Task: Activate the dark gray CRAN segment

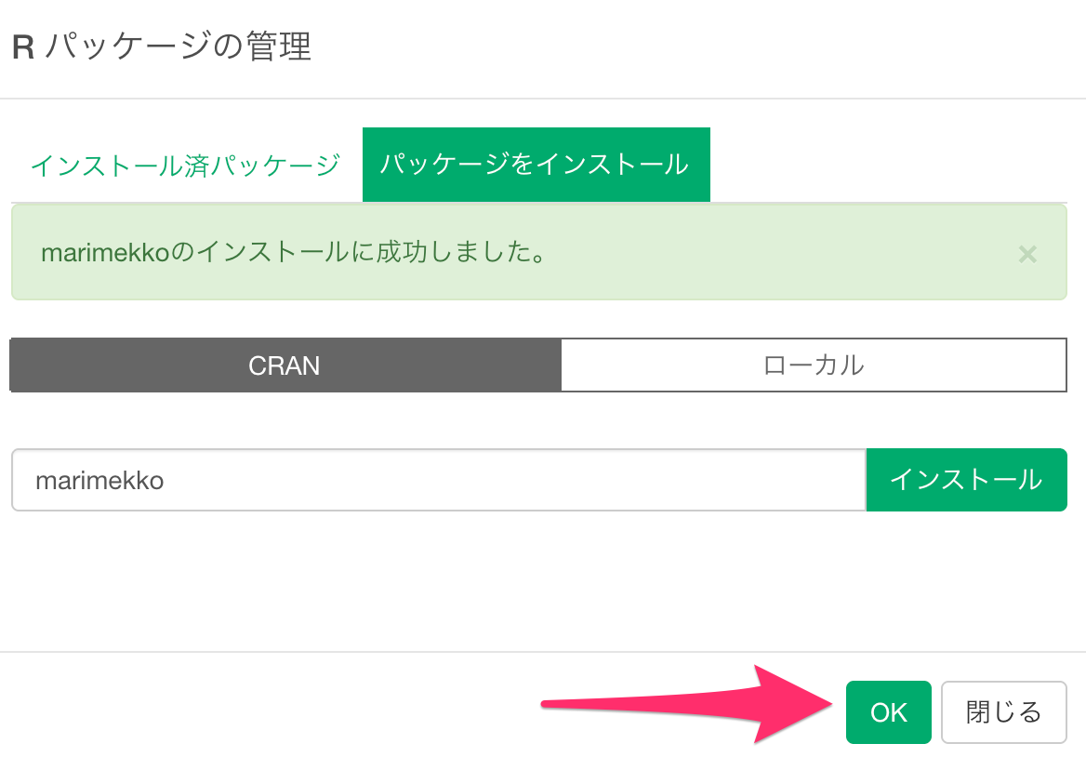Action: (x=285, y=365)
